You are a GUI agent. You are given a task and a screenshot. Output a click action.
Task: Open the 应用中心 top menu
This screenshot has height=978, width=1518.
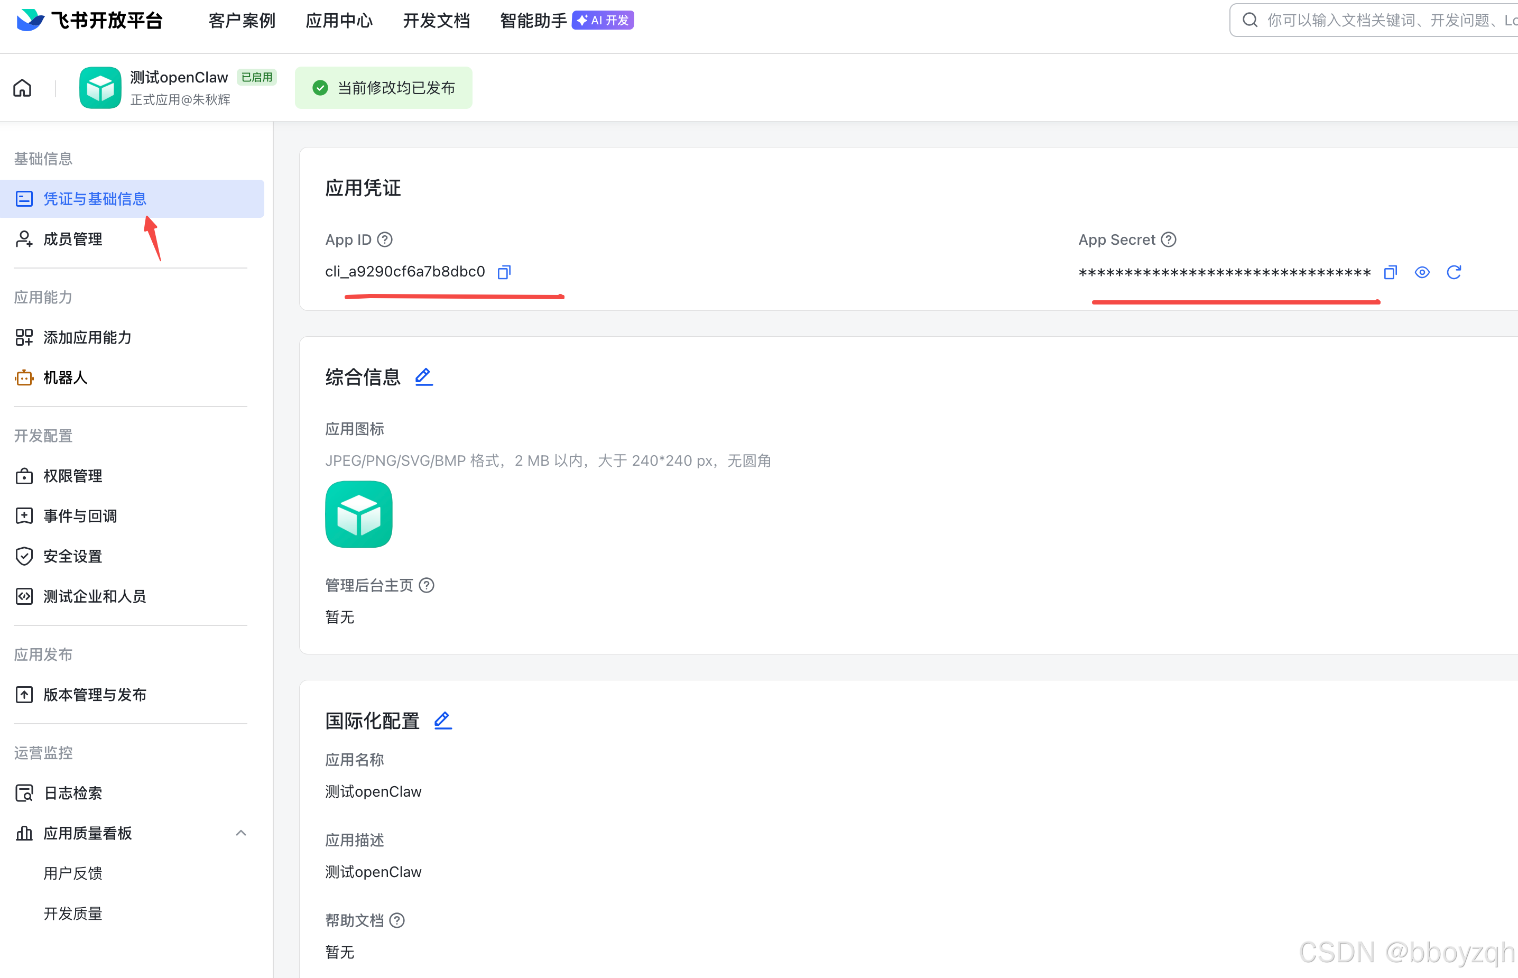click(x=339, y=20)
